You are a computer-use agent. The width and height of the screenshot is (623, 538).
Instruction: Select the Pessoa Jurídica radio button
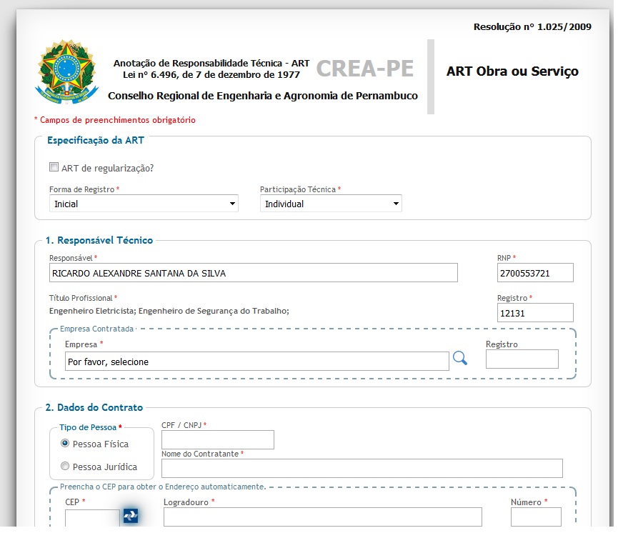coord(66,467)
